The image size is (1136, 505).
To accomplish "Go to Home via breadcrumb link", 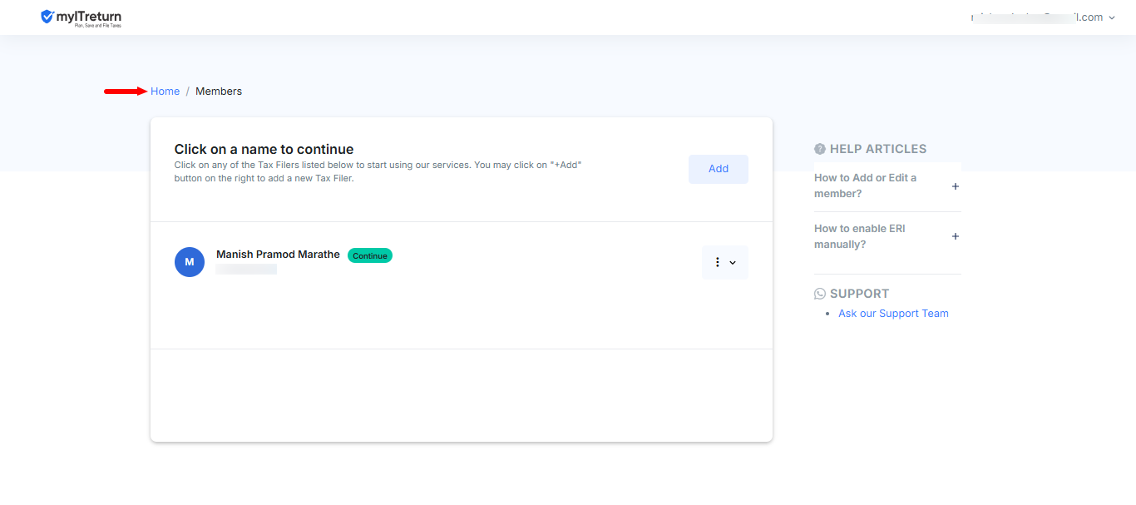I will [165, 92].
